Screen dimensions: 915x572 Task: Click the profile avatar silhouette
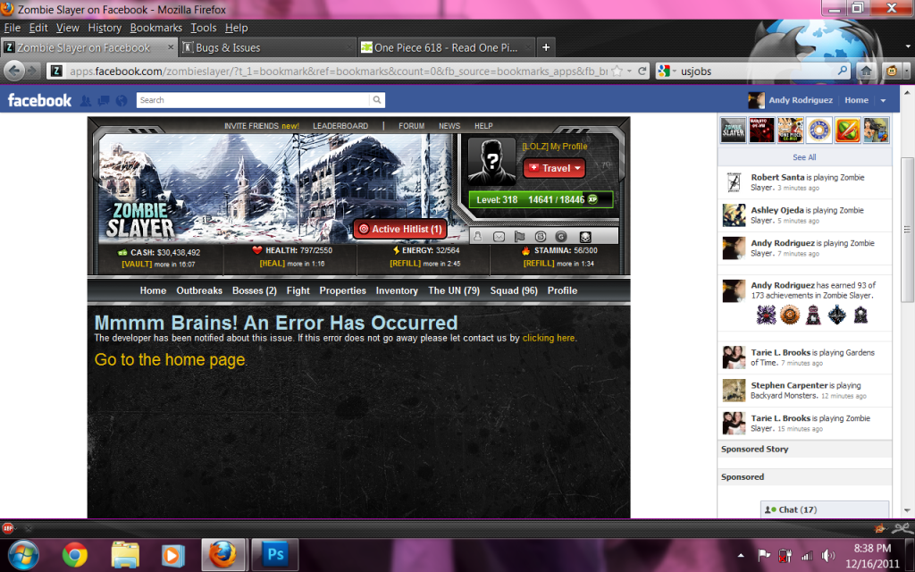[492, 162]
